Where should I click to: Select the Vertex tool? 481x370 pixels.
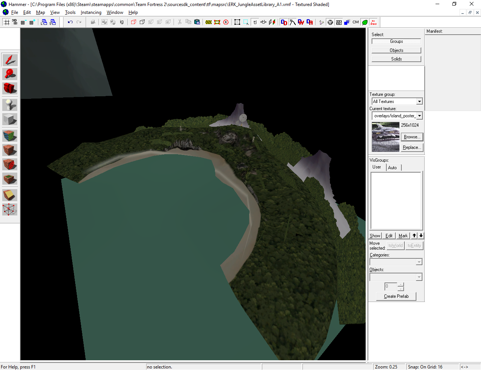[10, 209]
